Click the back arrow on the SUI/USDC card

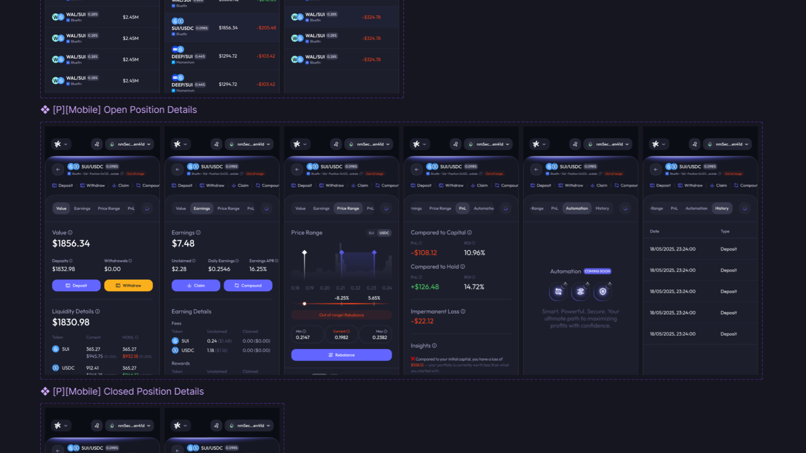click(x=58, y=169)
